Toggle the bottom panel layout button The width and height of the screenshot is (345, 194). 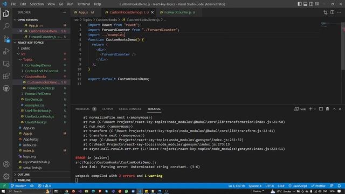pos(306,4)
